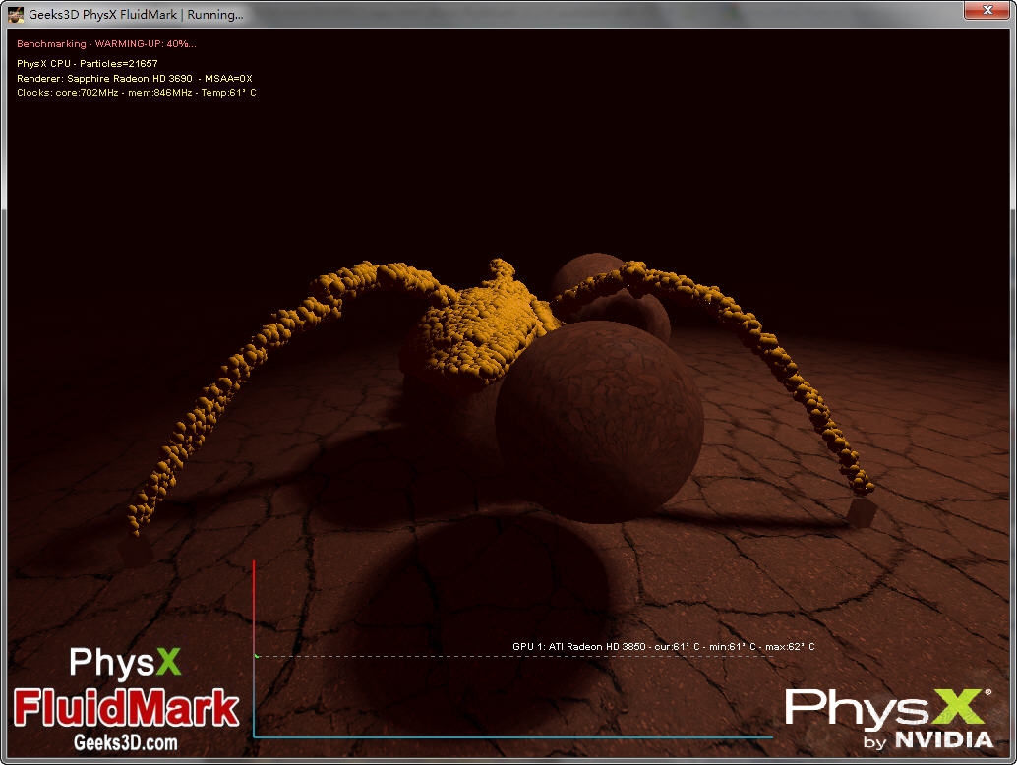The width and height of the screenshot is (1017, 765).
Task: Click the green temperature marker on graph
Action: tap(257, 656)
